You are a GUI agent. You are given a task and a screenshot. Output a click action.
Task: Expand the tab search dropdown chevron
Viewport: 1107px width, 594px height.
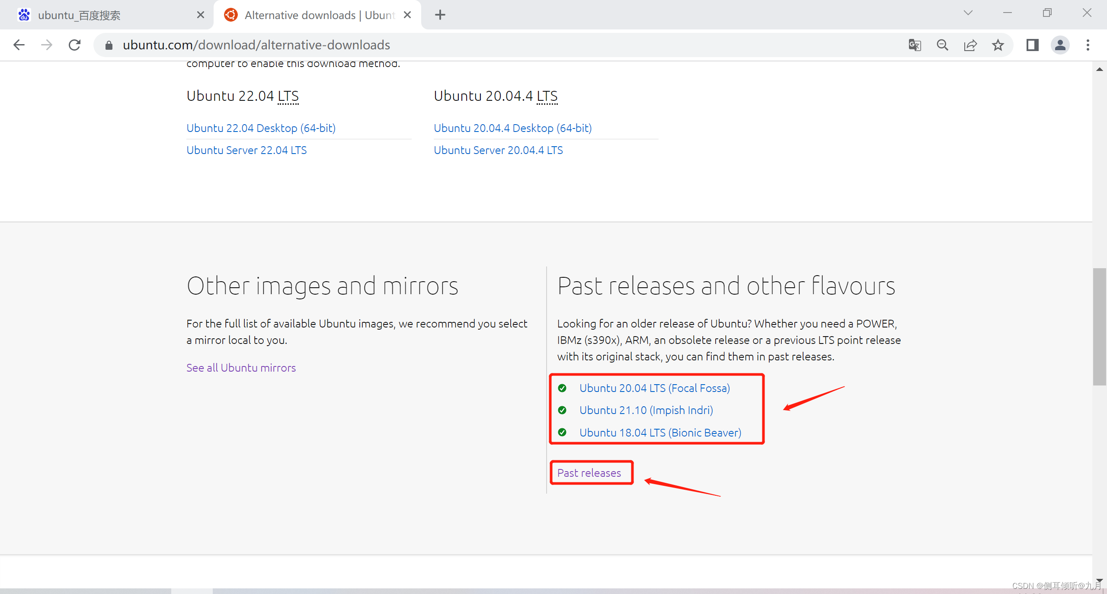pyautogui.click(x=968, y=13)
